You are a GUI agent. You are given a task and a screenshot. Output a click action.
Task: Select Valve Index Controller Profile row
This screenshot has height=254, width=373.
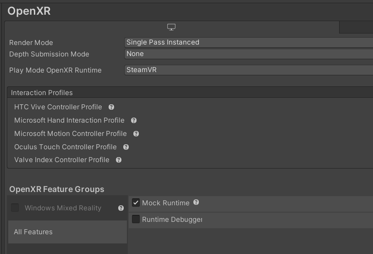pos(62,160)
